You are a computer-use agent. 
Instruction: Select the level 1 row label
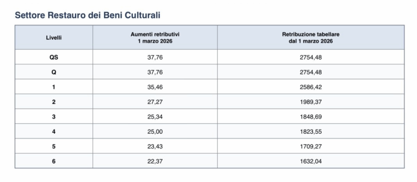[54, 87]
